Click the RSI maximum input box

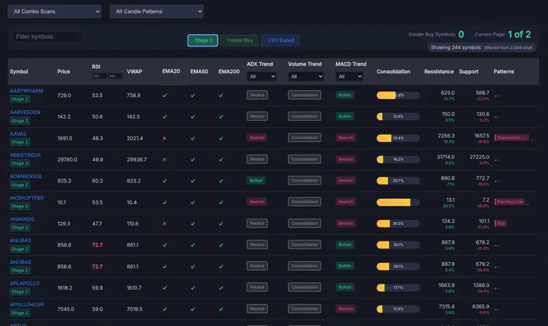point(115,76)
